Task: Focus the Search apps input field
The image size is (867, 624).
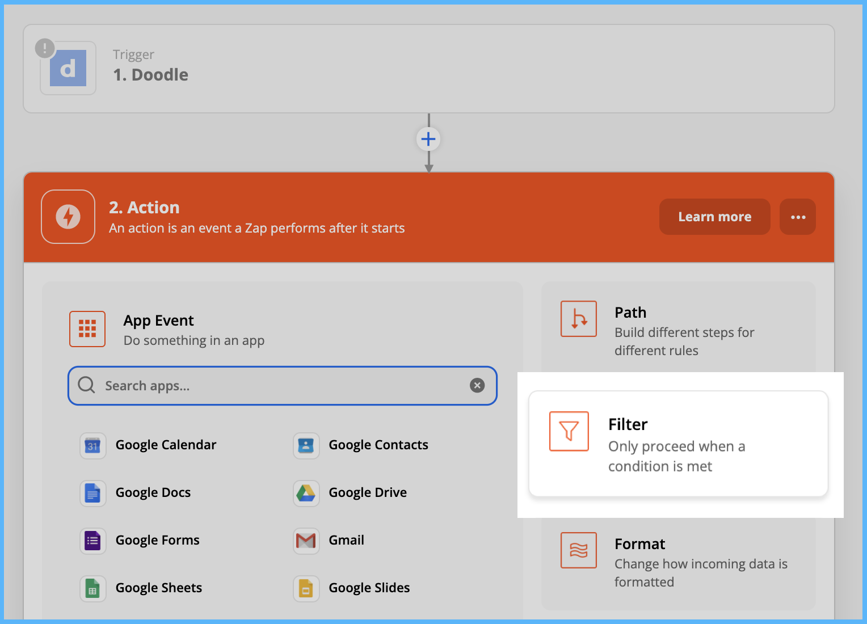Action: [x=283, y=386]
